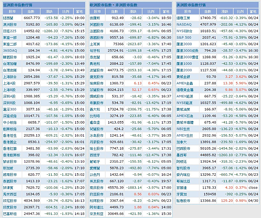Viewport: 261px width, 218px height.
Task: Open the 滬深300 index link
Action: (x=10, y=109)
